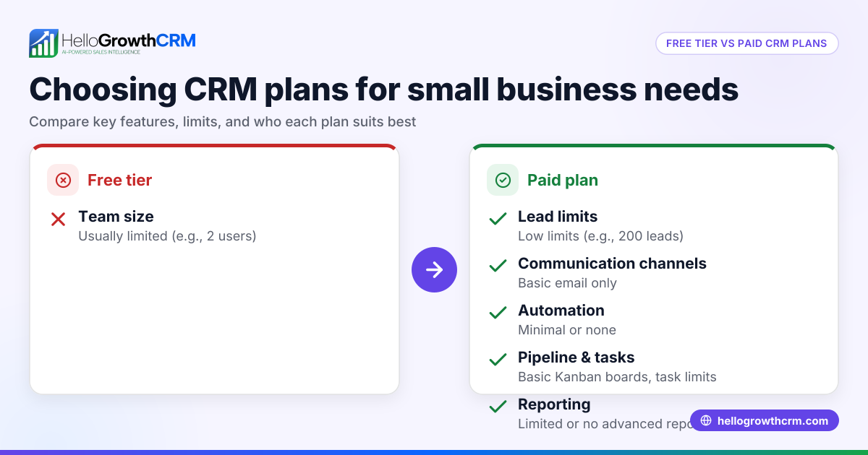Screen dimensions: 868x455
Task: Click the purple arrow circle between cards
Action: pos(434,269)
